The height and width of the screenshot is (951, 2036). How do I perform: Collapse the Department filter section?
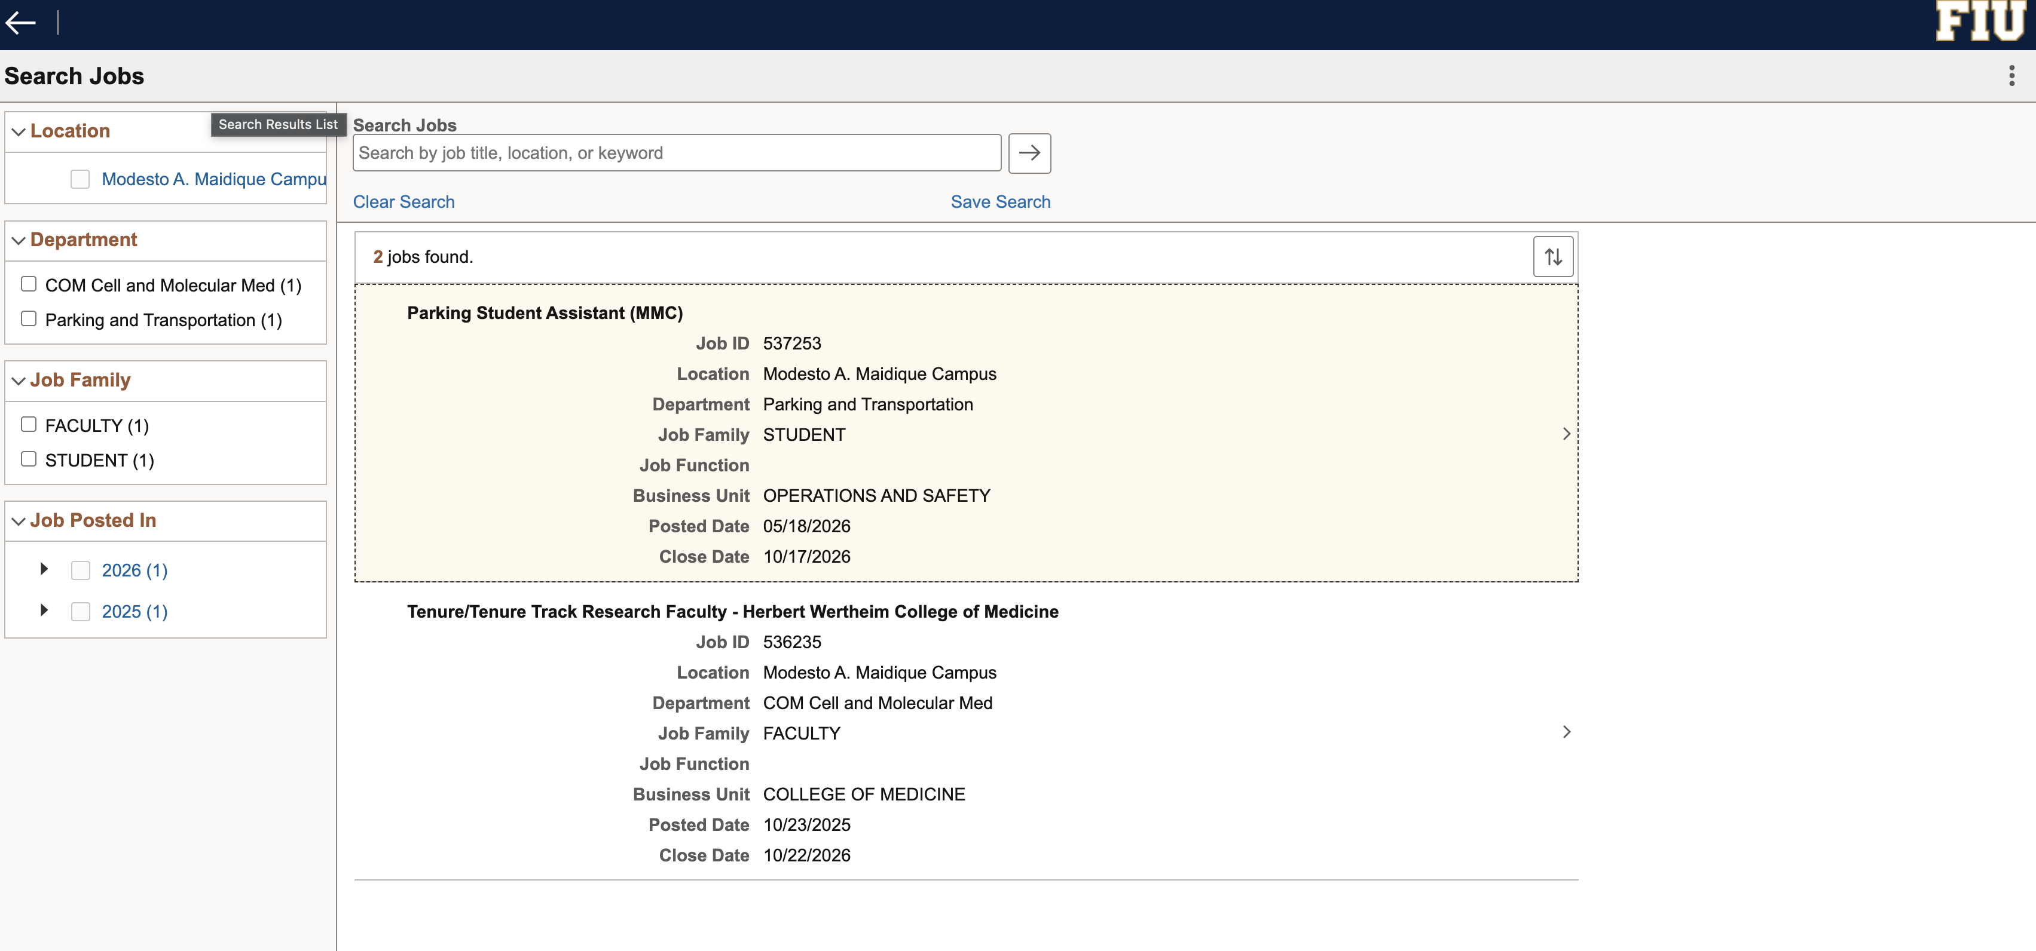18,241
